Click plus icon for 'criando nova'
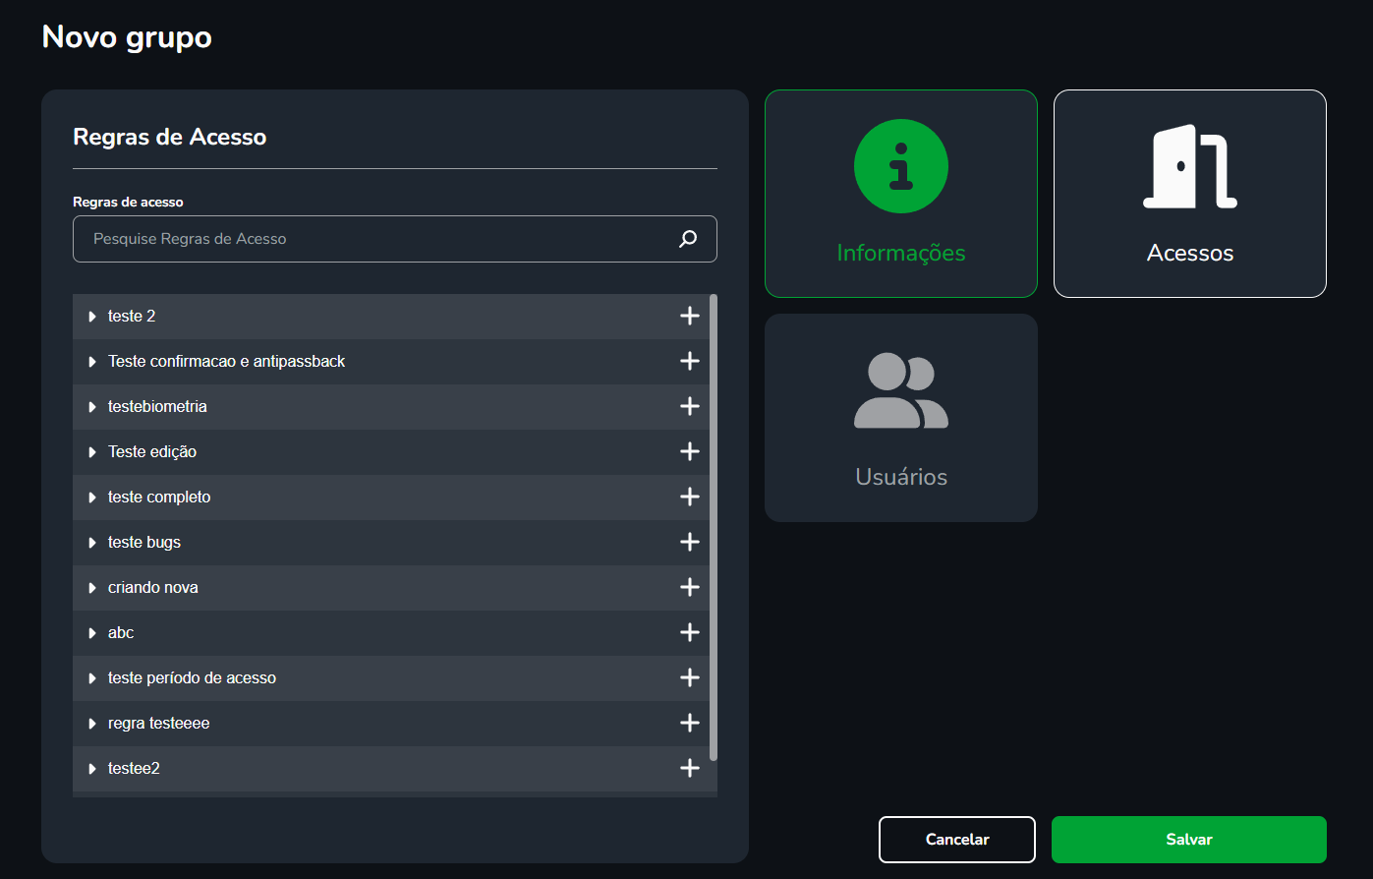The image size is (1373, 879). tap(690, 587)
